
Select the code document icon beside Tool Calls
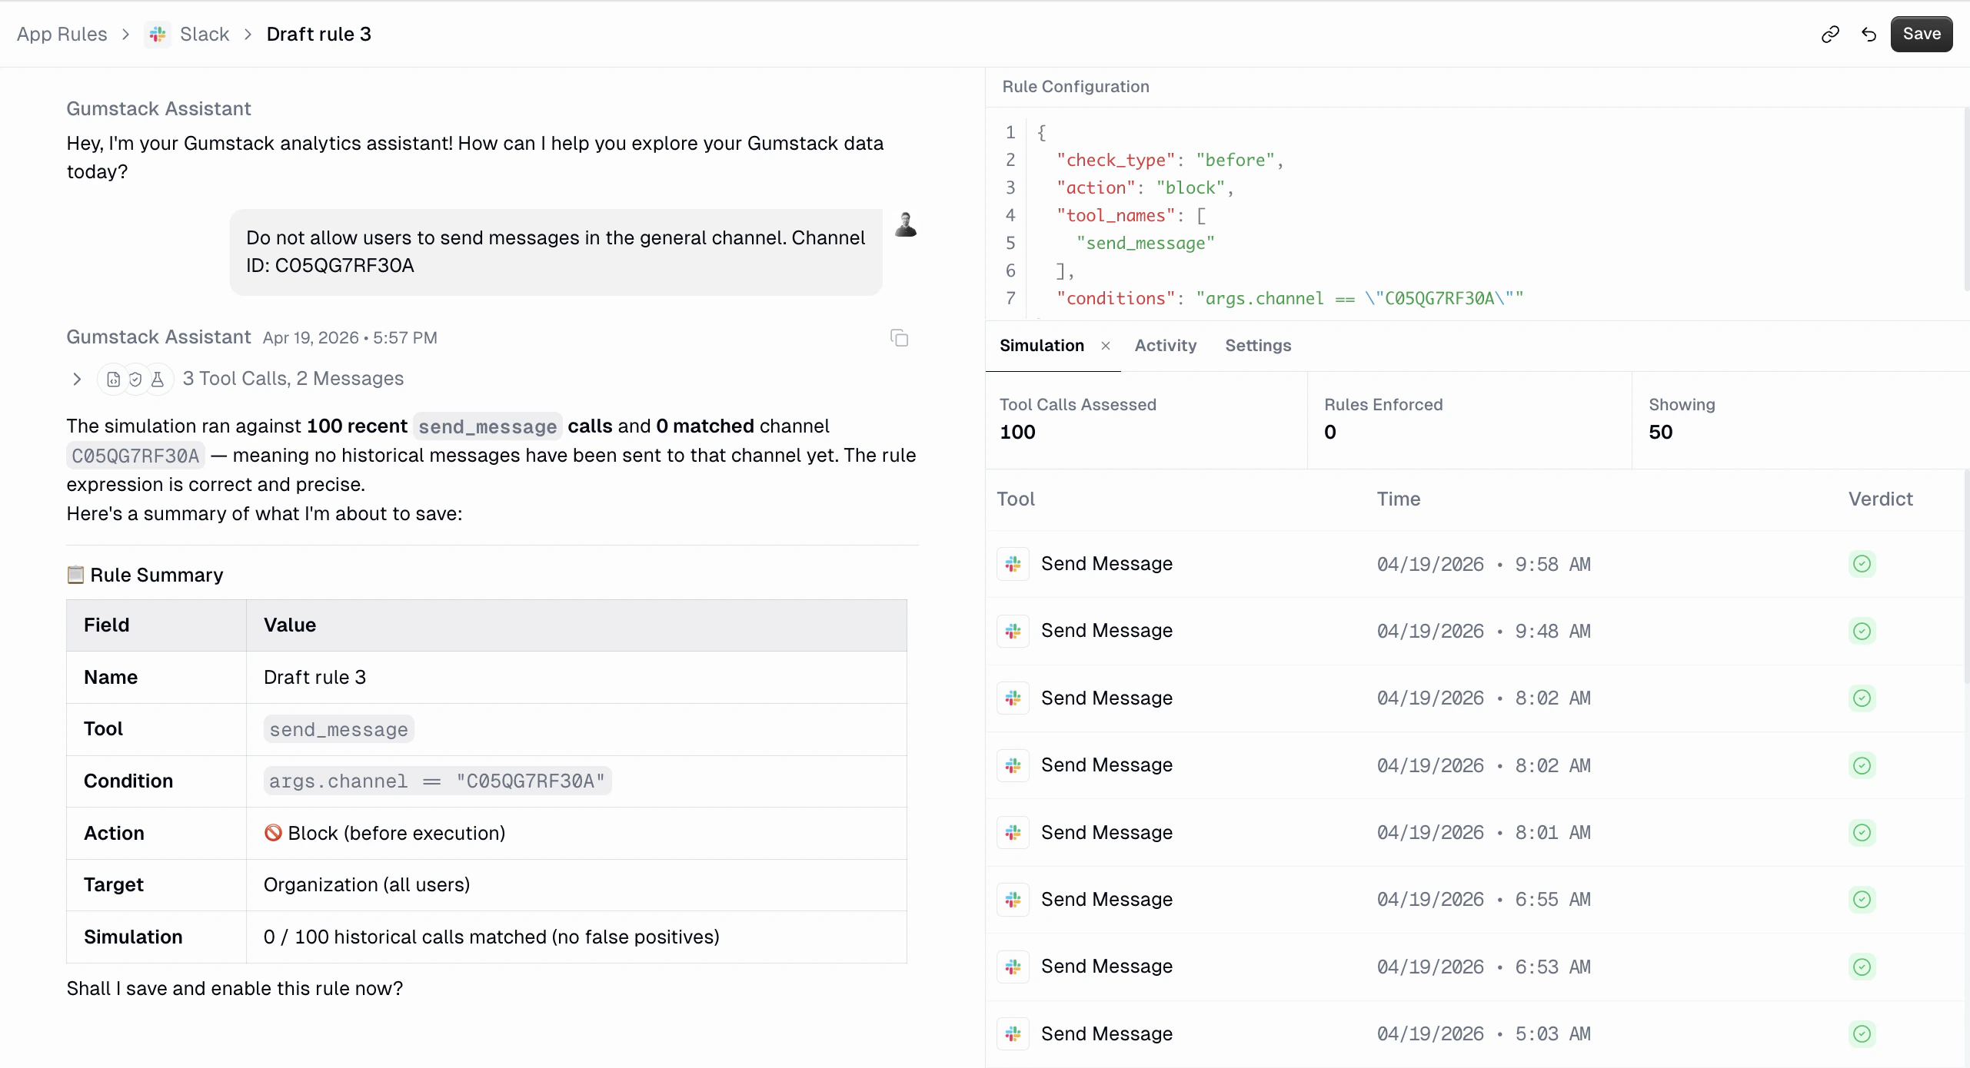click(x=113, y=379)
